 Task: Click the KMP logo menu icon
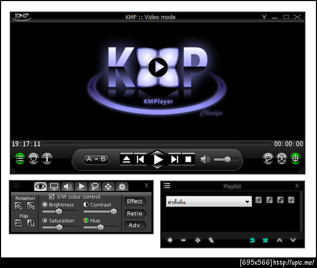[22, 16]
